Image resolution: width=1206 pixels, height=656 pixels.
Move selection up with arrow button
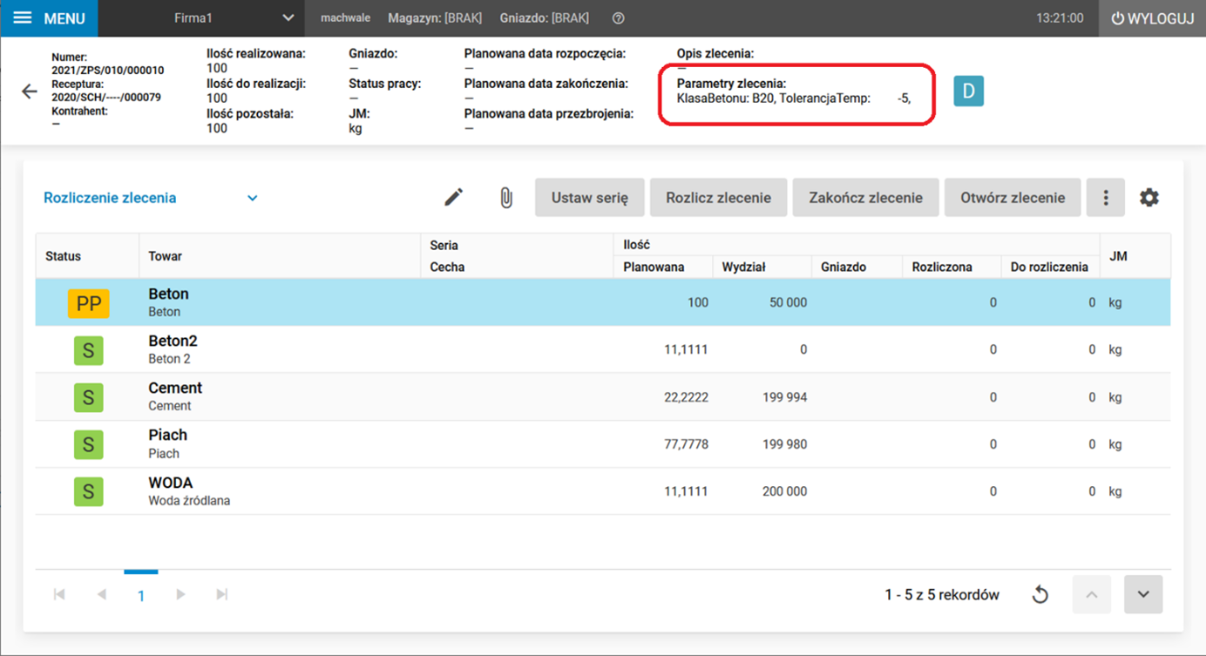(1091, 595)
